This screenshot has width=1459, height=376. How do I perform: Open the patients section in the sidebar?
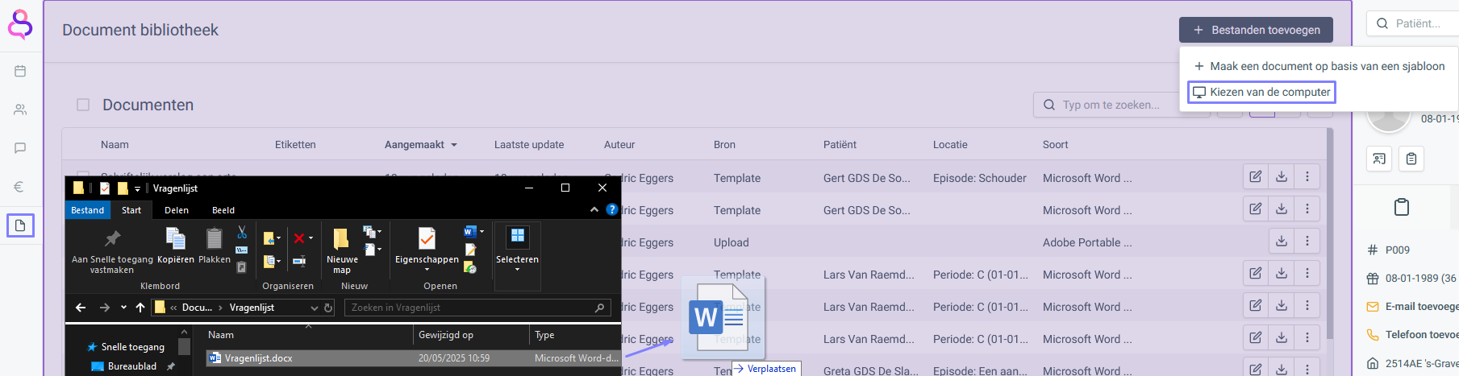pos(20,109)
